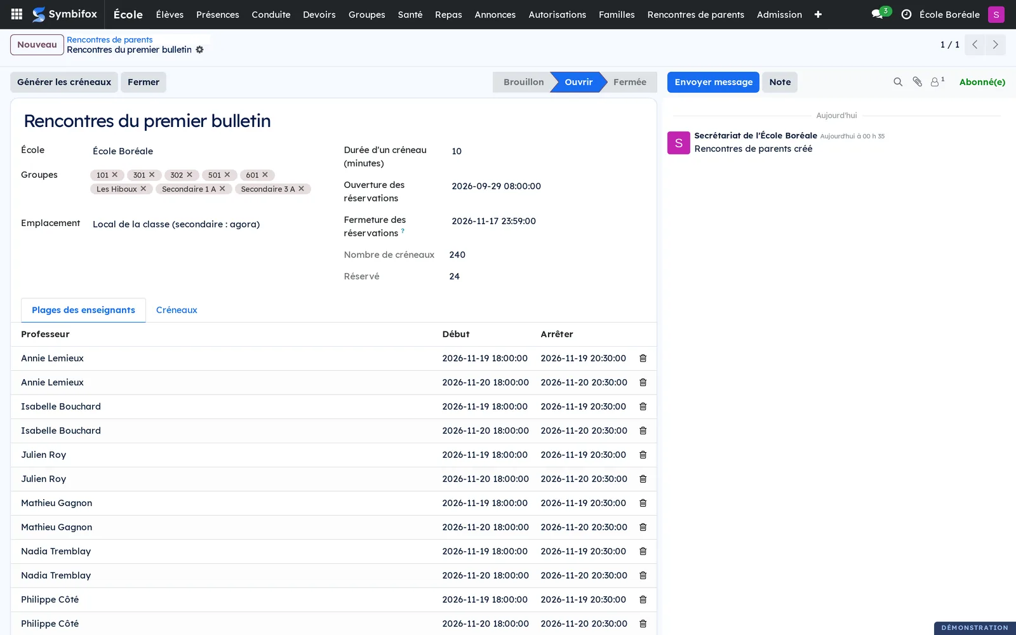Show the followers list icon

[x=937, y=82]
